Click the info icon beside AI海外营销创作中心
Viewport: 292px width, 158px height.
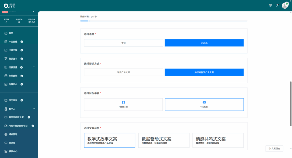tap(33, 126)
